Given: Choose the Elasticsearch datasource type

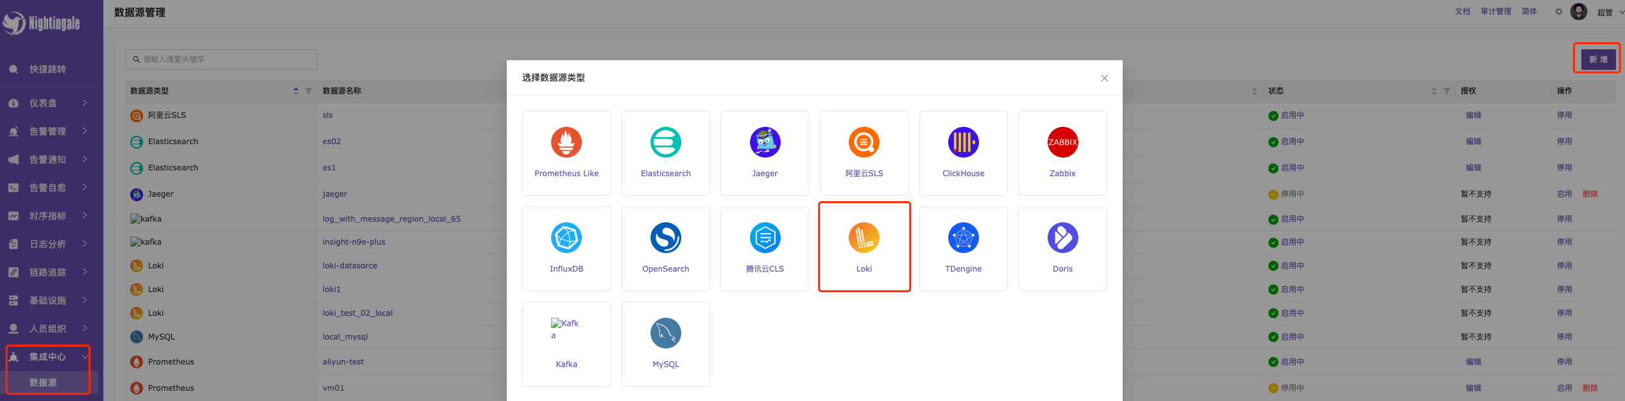Looking at the screenshot, I should (665, 154).
